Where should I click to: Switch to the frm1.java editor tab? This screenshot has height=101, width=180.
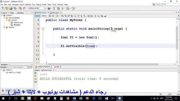coord(55,13)
